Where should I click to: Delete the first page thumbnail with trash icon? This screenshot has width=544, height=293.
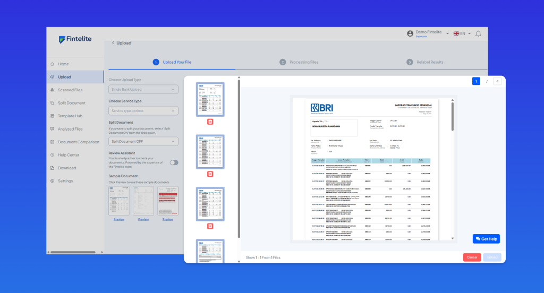coord(210,122)
